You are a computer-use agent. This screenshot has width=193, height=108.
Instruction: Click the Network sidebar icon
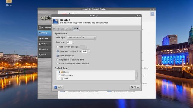point(40,49)
